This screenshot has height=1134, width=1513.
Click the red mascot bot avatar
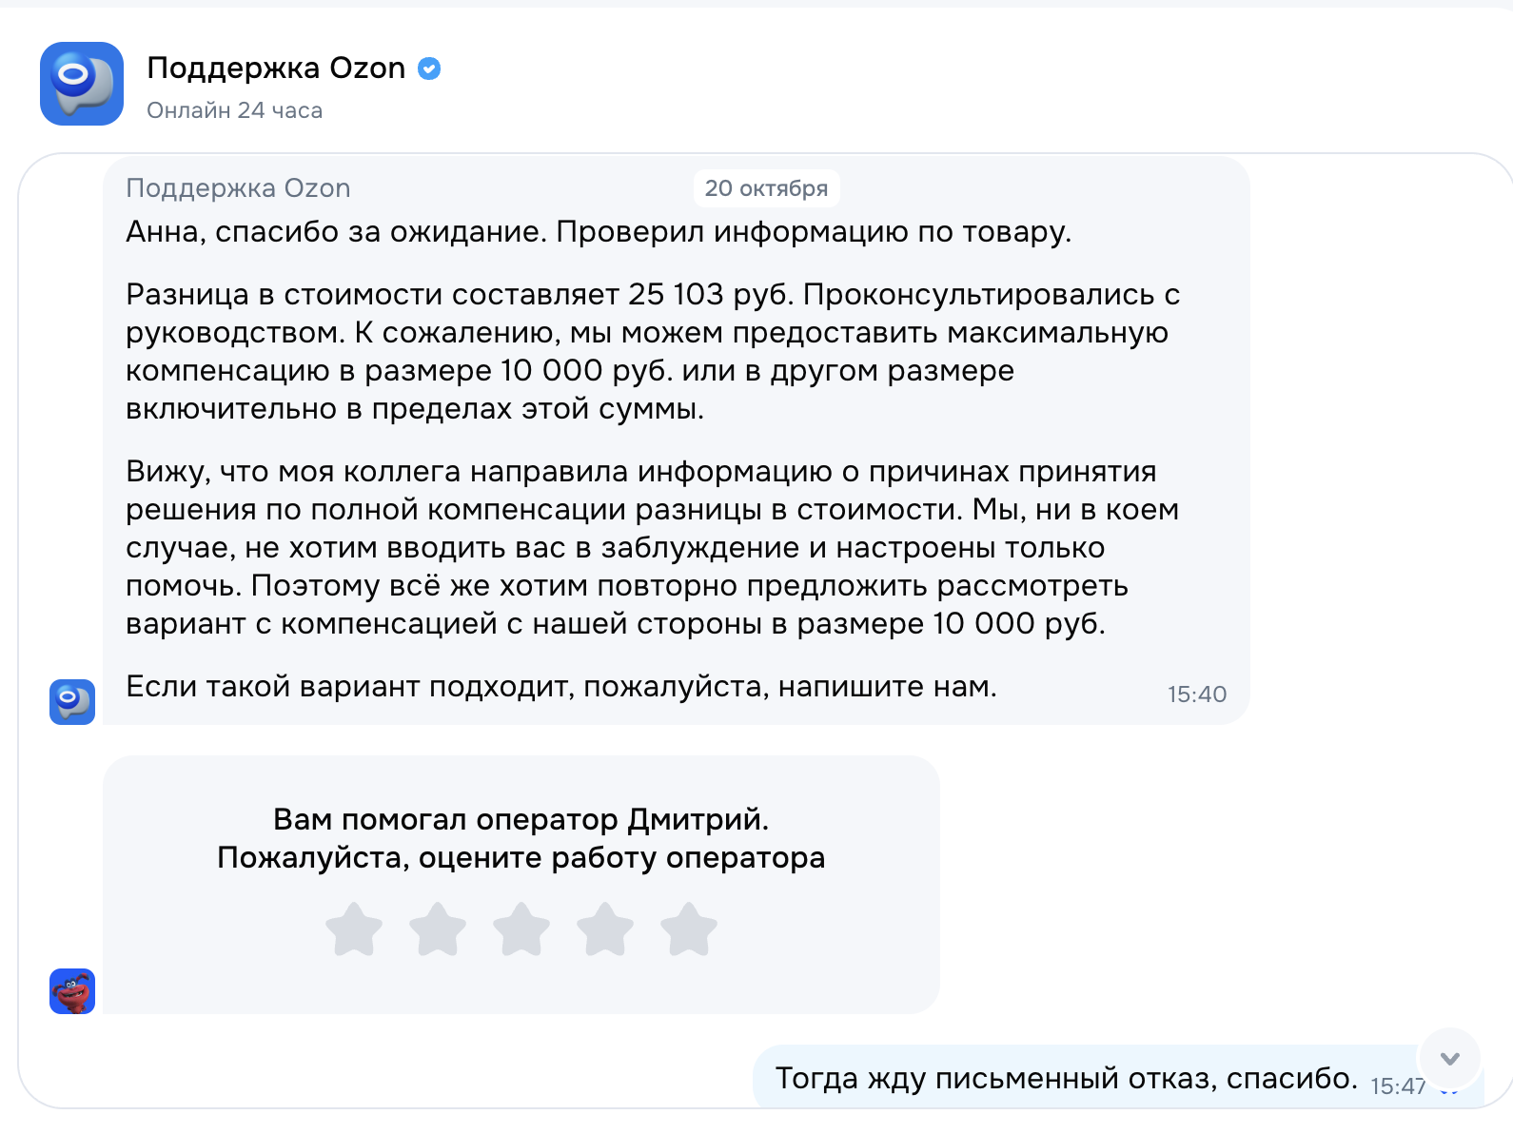72,991
